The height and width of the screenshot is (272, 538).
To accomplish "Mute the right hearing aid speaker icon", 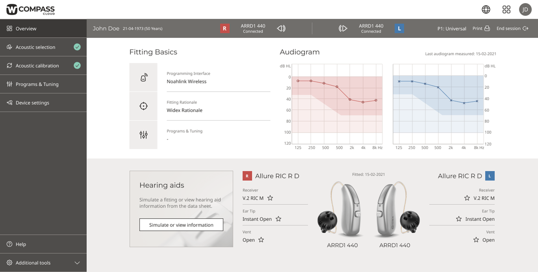I will click(281, 28).
